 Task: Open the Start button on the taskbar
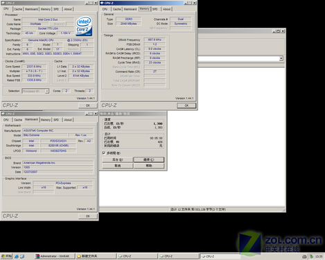point(6,256)
